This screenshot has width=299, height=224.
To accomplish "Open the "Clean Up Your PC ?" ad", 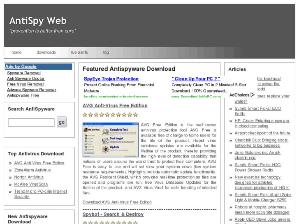I will 196,79.
